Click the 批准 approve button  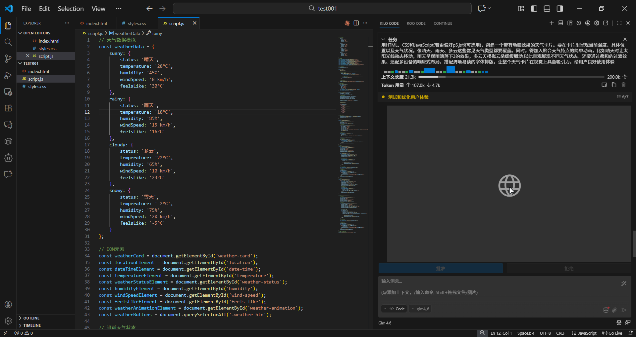441,269
